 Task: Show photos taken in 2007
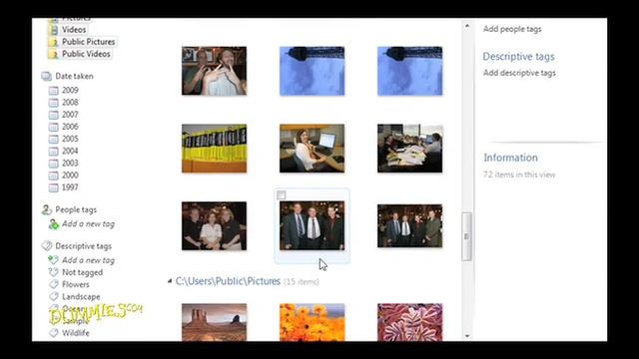(70, 115)
